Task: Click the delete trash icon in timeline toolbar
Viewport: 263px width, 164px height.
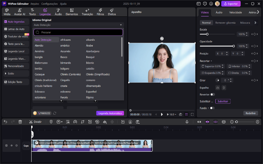Action: (20, 122)
